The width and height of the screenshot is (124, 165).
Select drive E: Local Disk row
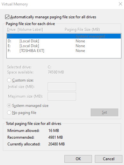[x=64, y=46]
